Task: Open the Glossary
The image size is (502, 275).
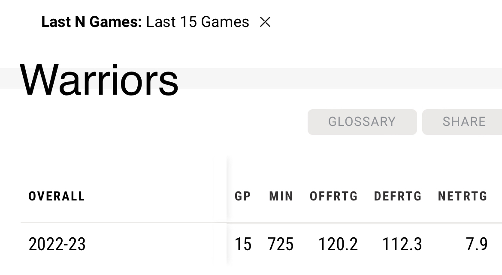Action: coord(362,122)
